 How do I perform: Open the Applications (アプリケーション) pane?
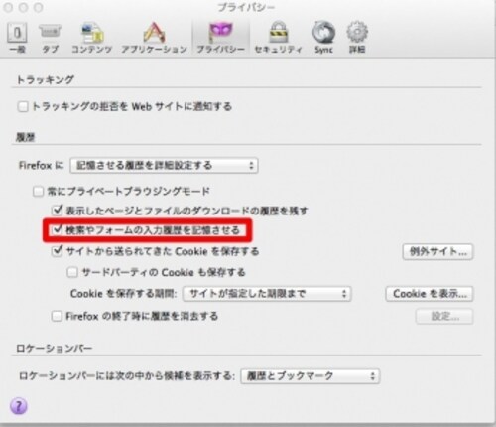(x=154, y=38)
